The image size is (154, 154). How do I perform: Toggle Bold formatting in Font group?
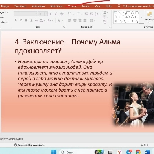tap(16, 20)
